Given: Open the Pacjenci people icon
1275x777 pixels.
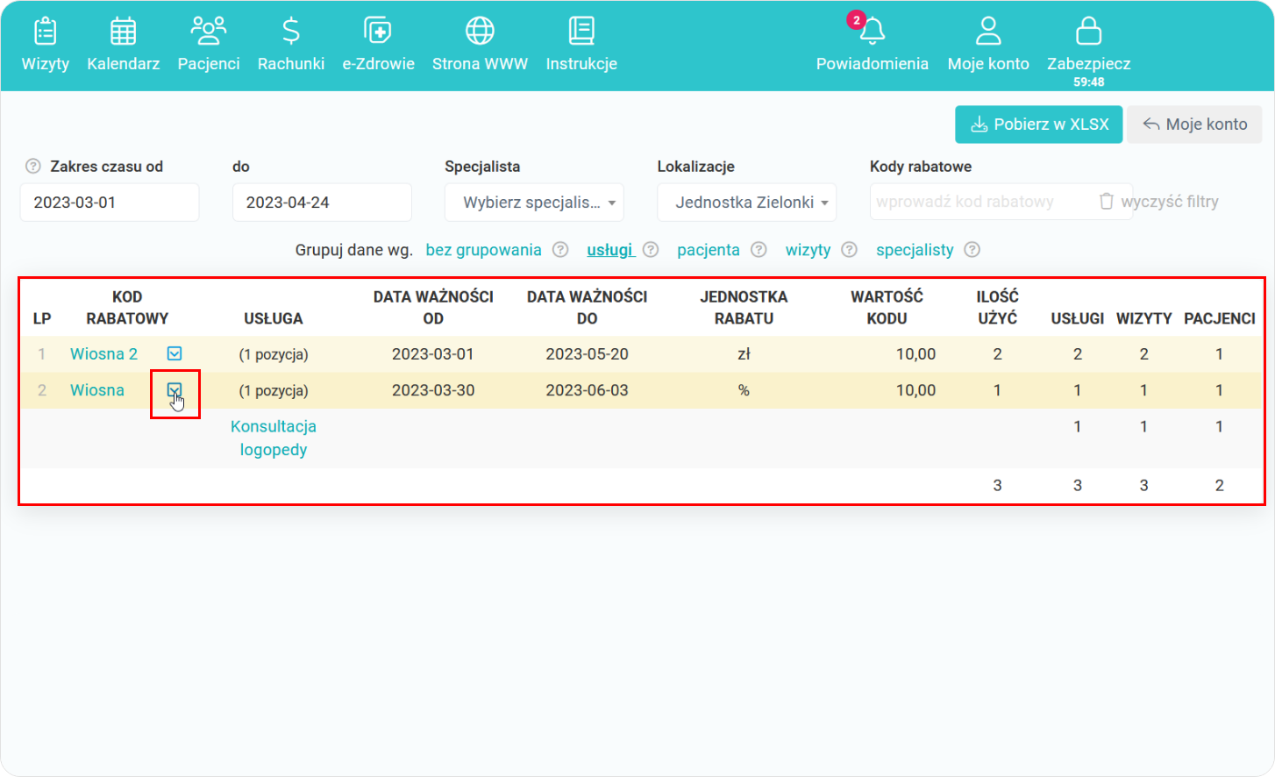Looking at the screenshot, I should [x=209, y=31].
